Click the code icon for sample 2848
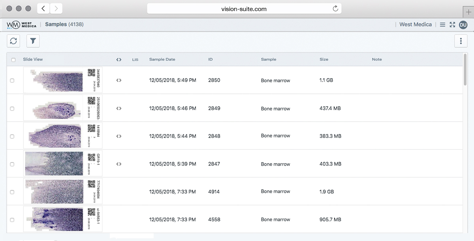 click(x=118, y=136)
